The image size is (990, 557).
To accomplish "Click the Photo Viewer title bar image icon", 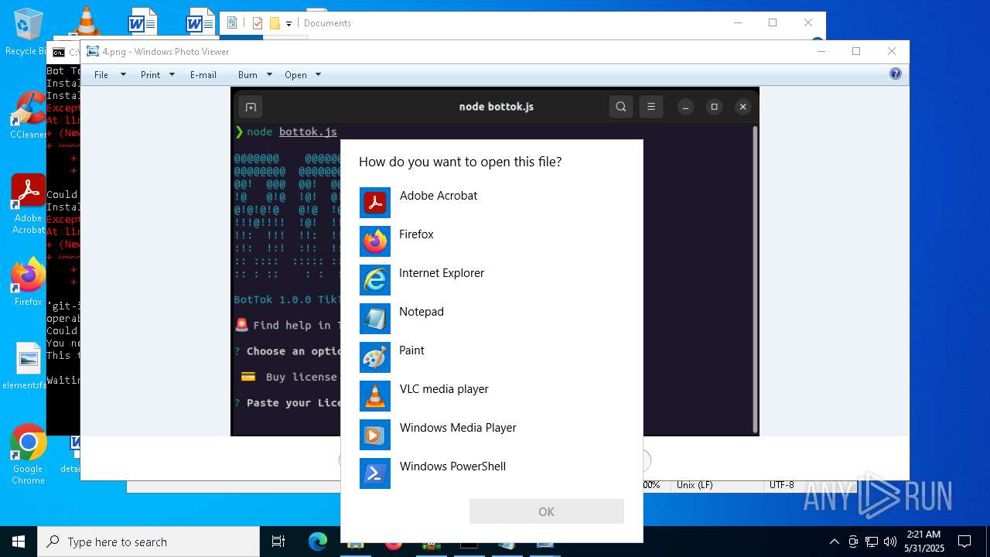I will (93, 51).
